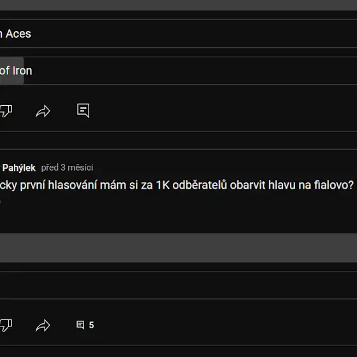The height and width of the screenshot is (357, 357).
Task: Click the word 'Iron' in the poll option
Action: pos(22,71)
